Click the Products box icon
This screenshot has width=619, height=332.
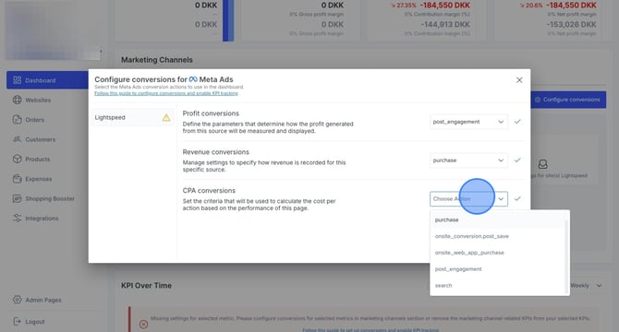(17, 159)
